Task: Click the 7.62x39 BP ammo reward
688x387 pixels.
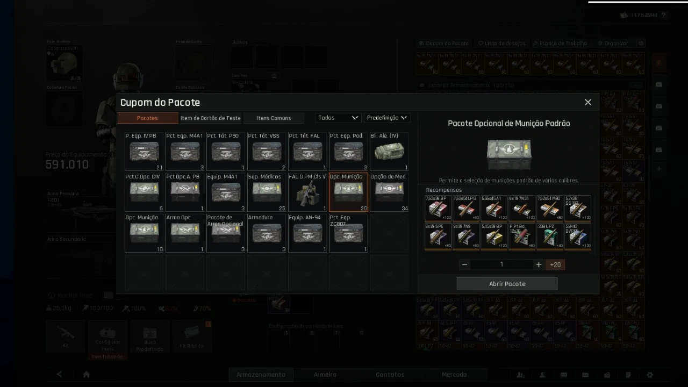Action: click(x=438, y=208)
